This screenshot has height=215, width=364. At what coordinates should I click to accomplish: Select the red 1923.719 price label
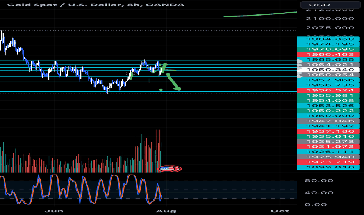click(x=328, y=162)
